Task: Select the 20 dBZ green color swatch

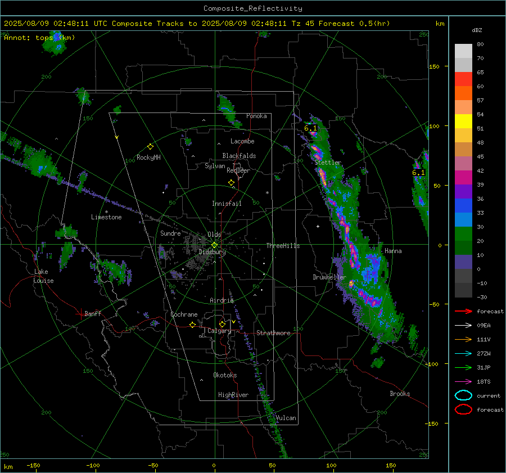Action: pyautogui.click(x=463, y=247)
